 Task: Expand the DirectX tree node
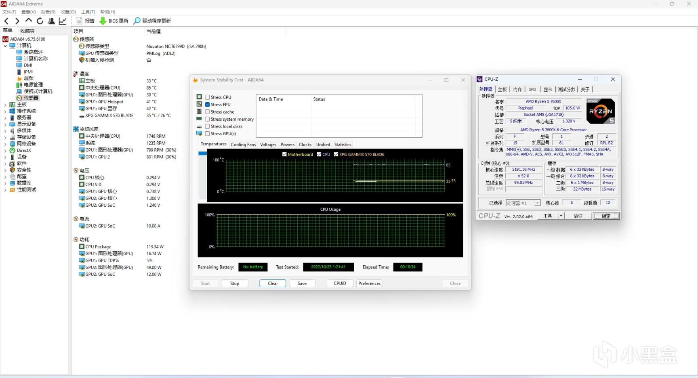click(x=5, y=150)
